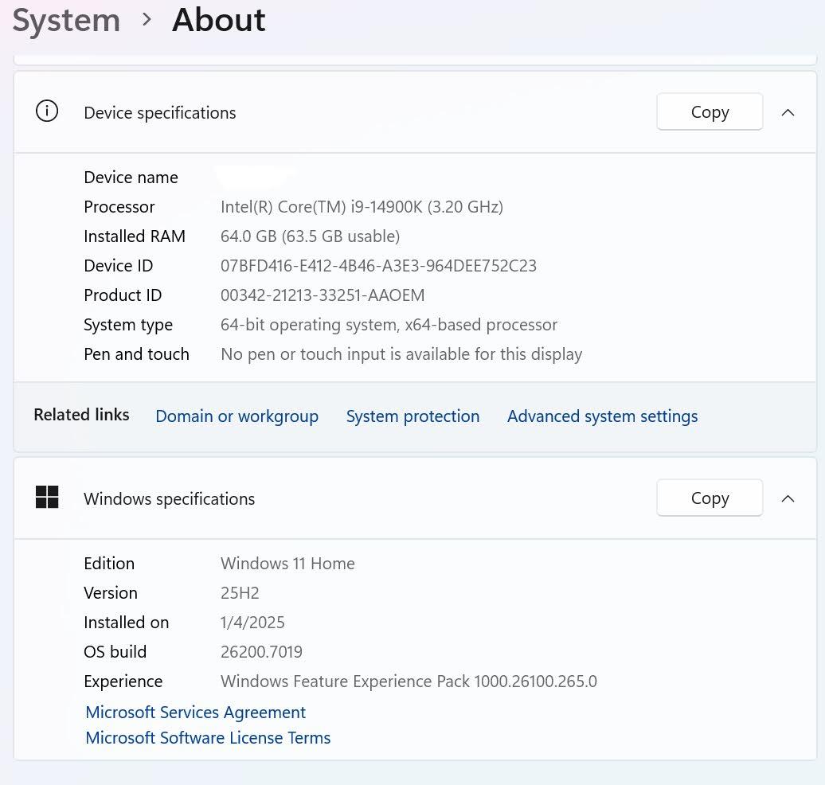Click the Windows specifications heading
The height and width of the screenshot is (785, 825).
(x=169, y=499)
